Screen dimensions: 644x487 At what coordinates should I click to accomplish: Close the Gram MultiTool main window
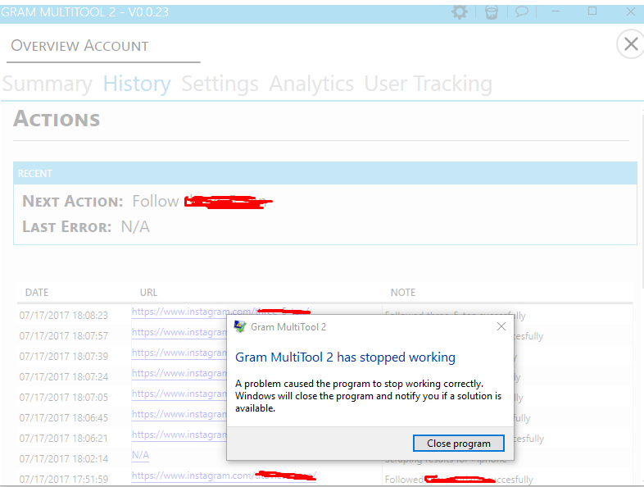[631, 11]
